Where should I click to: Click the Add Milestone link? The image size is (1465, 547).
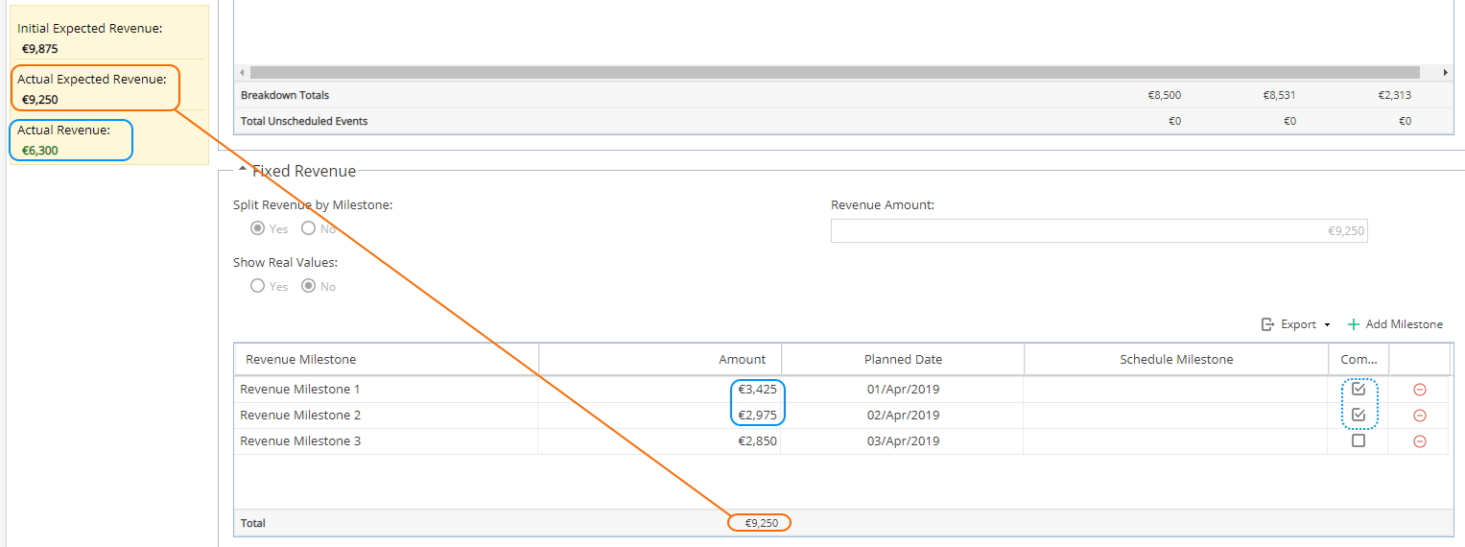pos(1404,324)
